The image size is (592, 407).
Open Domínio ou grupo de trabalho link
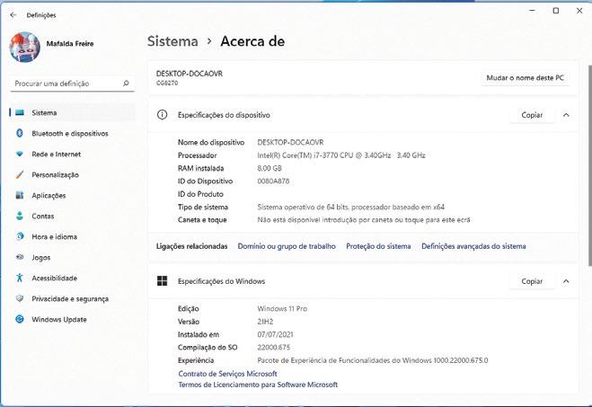click(x=287, y=246)
